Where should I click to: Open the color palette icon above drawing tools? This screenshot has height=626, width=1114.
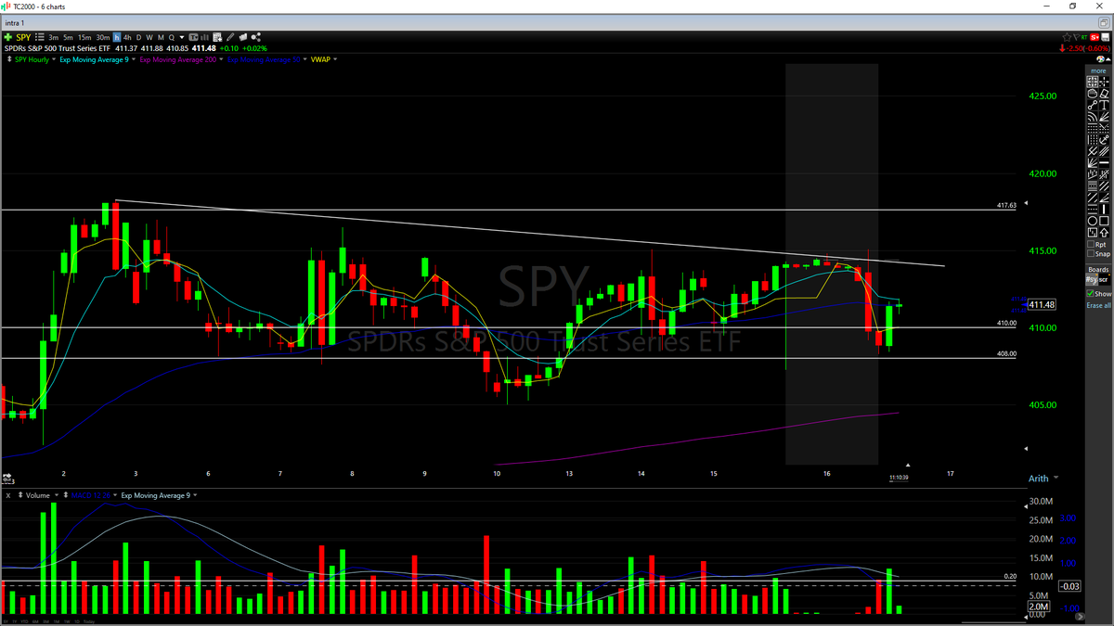point(1099,58)
